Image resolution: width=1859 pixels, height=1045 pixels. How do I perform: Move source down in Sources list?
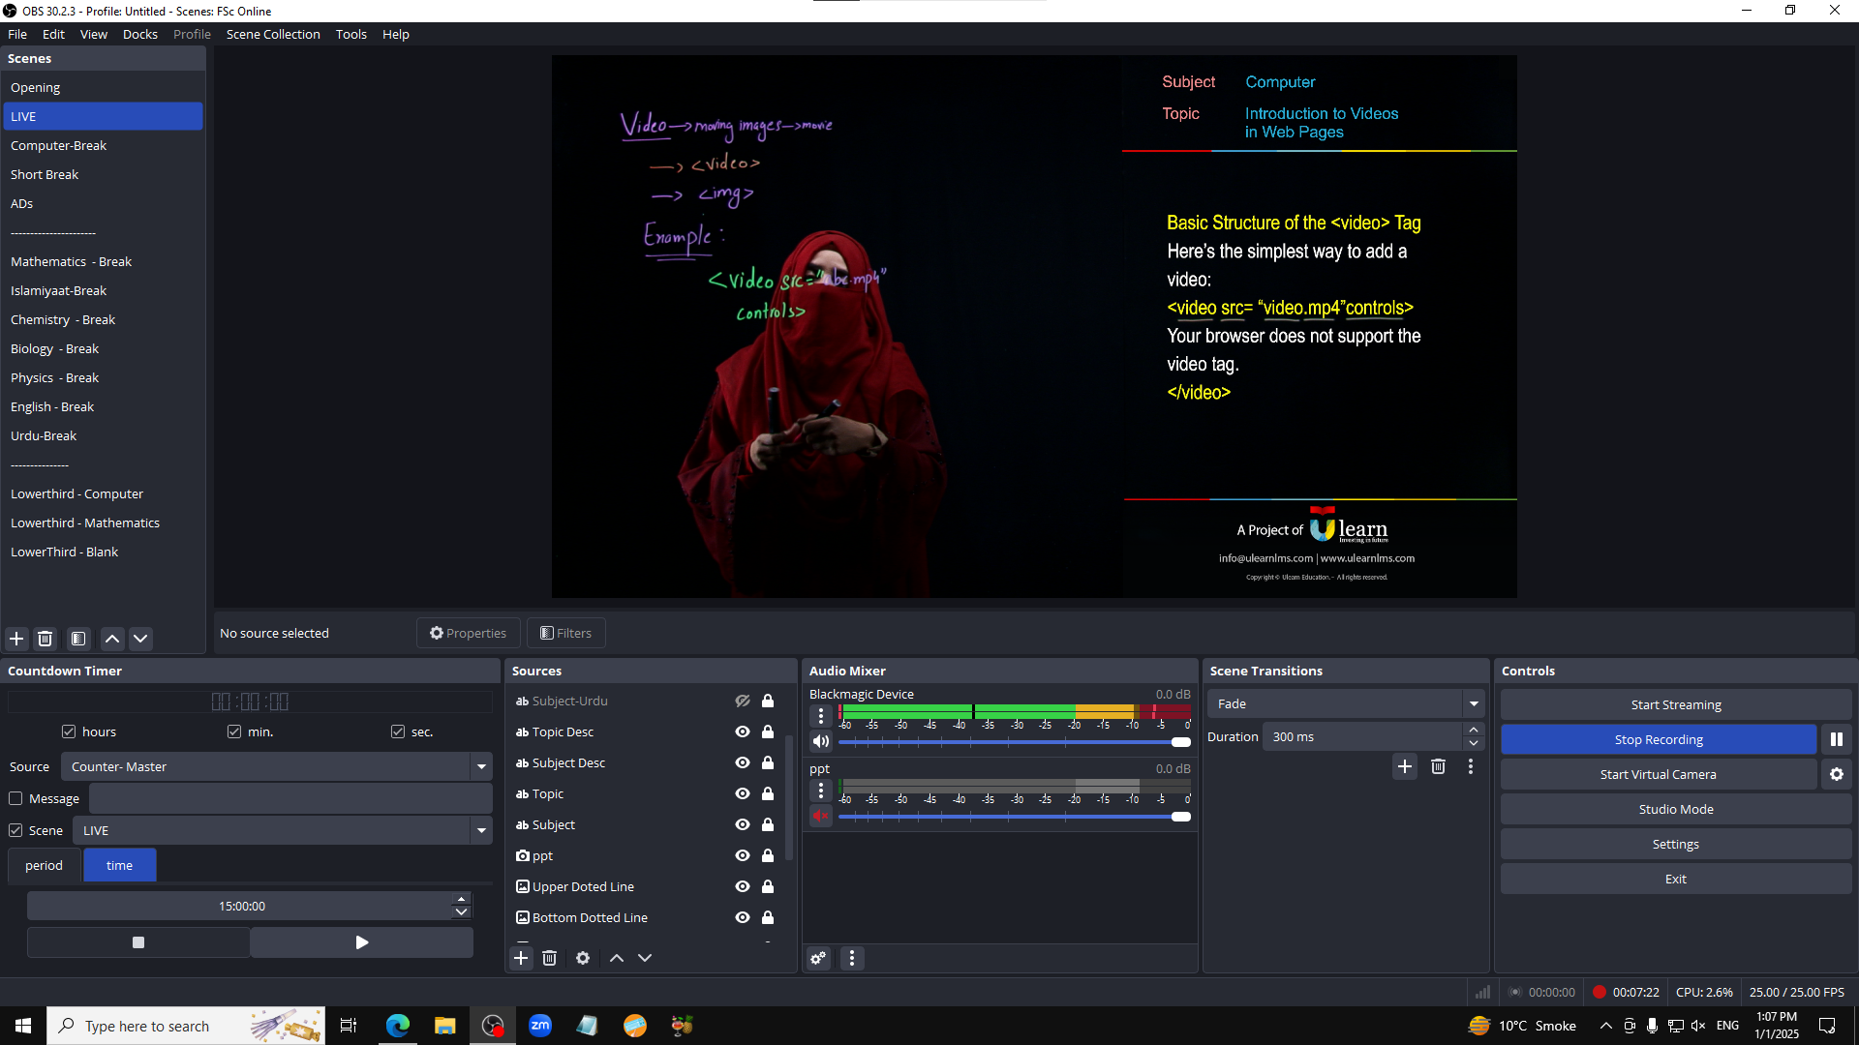click(645, 958)
